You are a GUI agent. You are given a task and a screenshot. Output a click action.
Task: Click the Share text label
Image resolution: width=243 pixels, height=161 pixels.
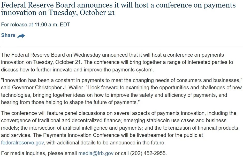8,35
